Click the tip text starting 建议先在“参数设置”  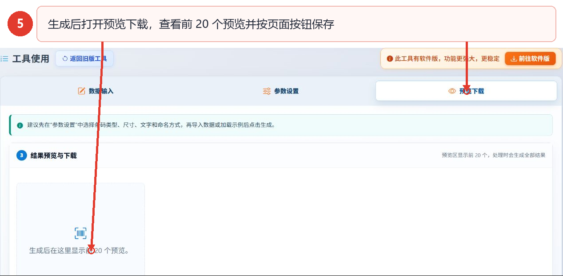[x=151, y=125]
